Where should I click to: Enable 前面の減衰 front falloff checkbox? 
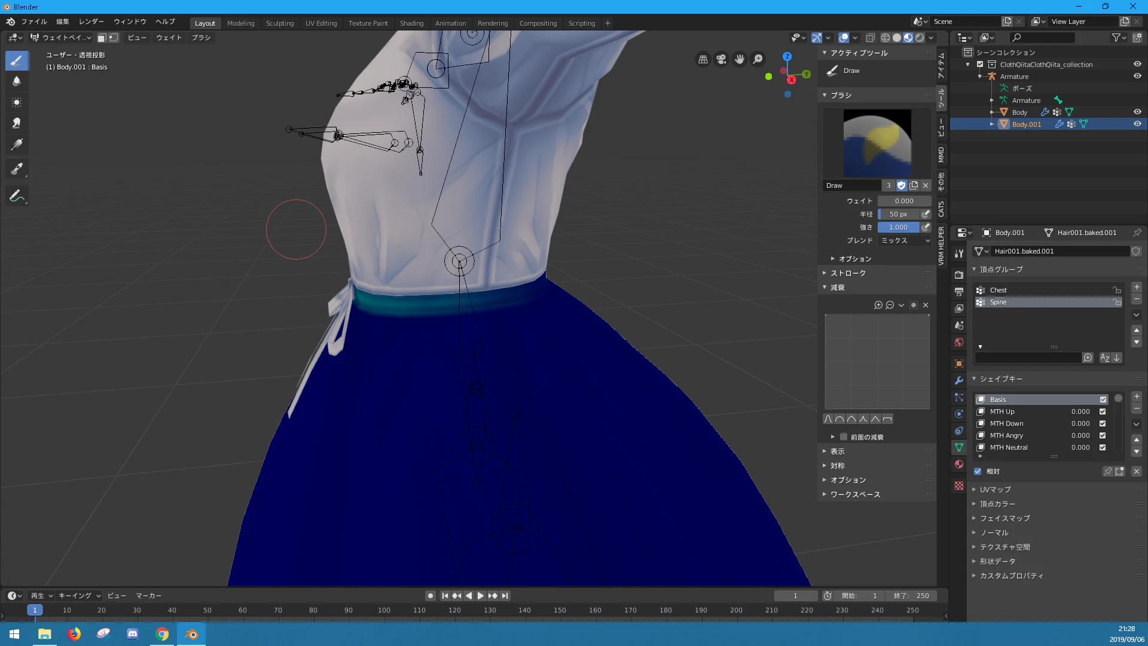pyautogui.click(x=844, y=437)
